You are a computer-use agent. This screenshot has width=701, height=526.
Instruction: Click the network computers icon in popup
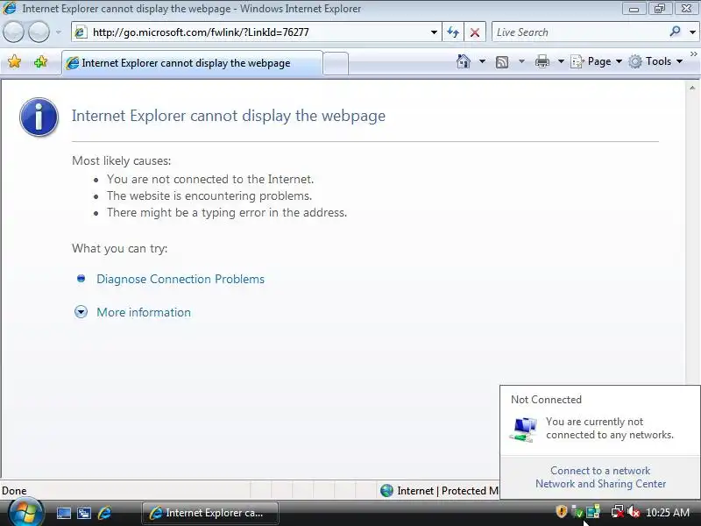pyautogui.click(x=523, y=430)
